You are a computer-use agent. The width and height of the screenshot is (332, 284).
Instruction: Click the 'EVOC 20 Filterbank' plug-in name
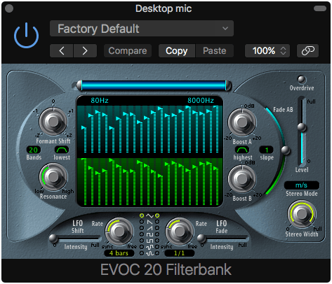166,270
